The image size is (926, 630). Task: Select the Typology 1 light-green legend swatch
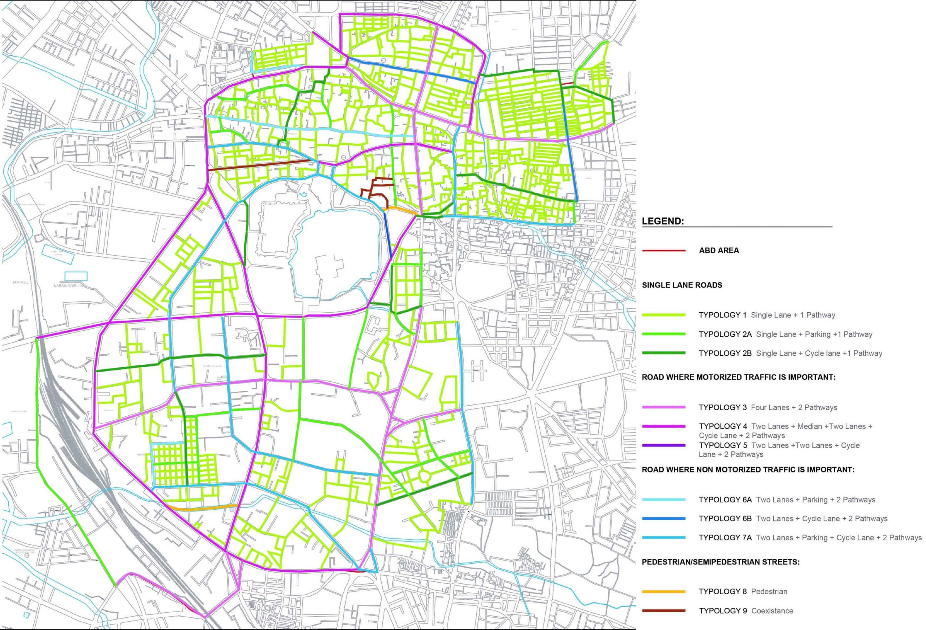tap(663, 315)
